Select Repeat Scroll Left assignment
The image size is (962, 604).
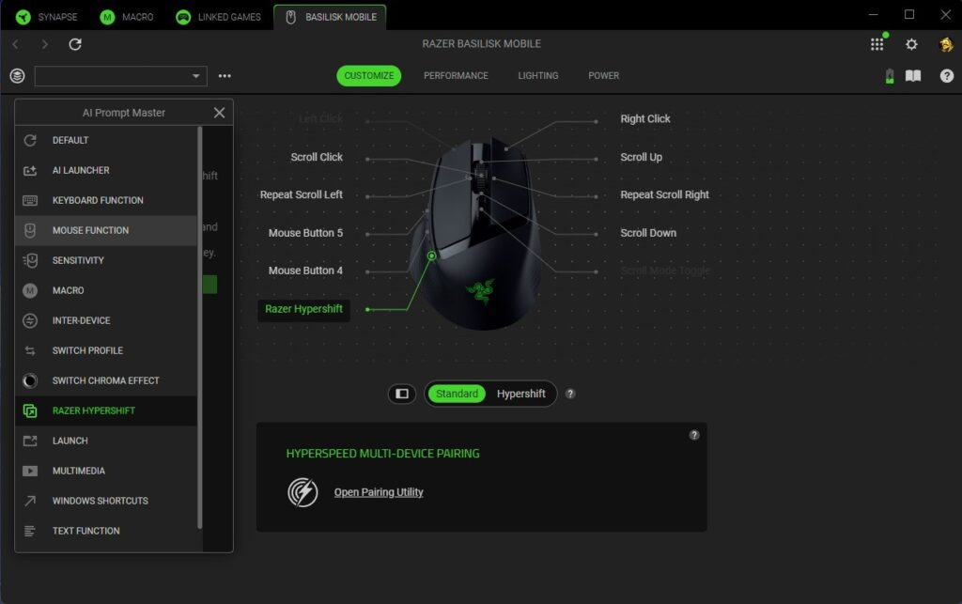(302, 195)
